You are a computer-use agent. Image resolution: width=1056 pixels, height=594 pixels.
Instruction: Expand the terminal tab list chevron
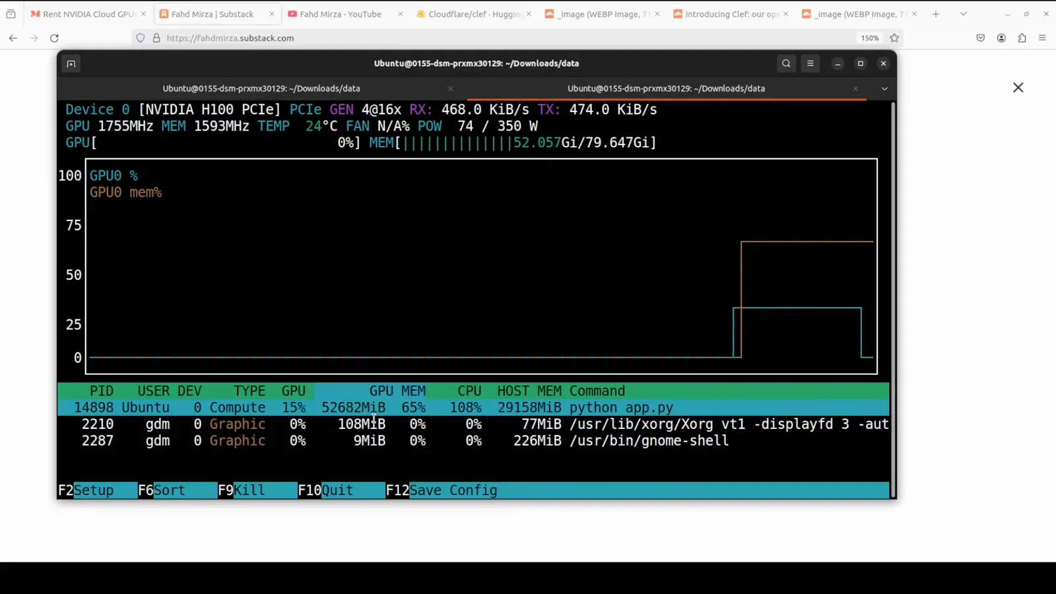point(884,88)
